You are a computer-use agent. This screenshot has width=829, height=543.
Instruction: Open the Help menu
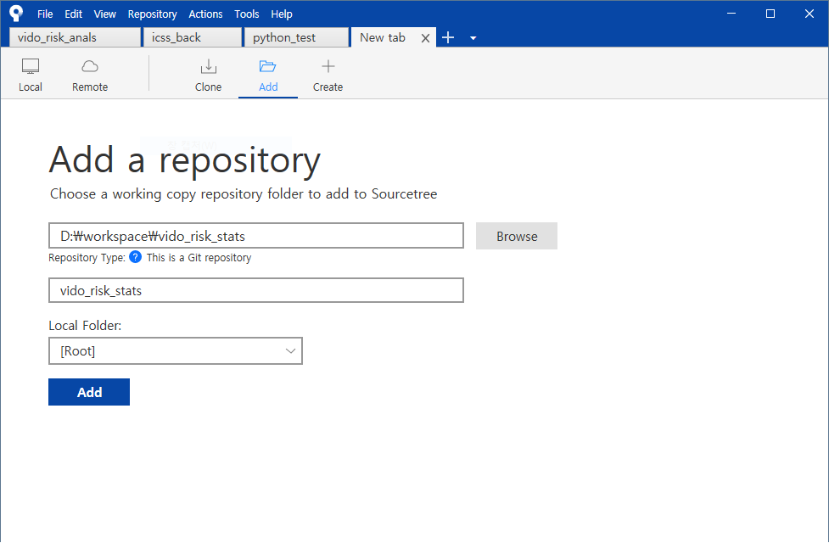tap(282, 14)
